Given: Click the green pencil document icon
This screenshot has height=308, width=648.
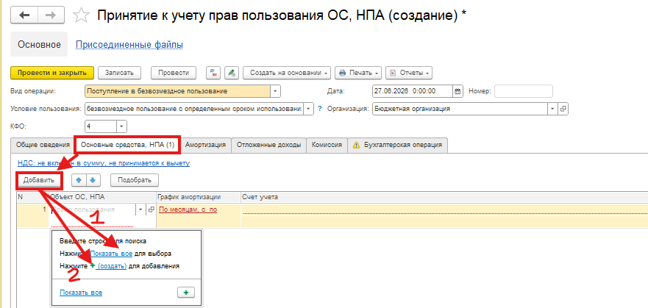Looking at the screenshot, I should tap(232, 73).
